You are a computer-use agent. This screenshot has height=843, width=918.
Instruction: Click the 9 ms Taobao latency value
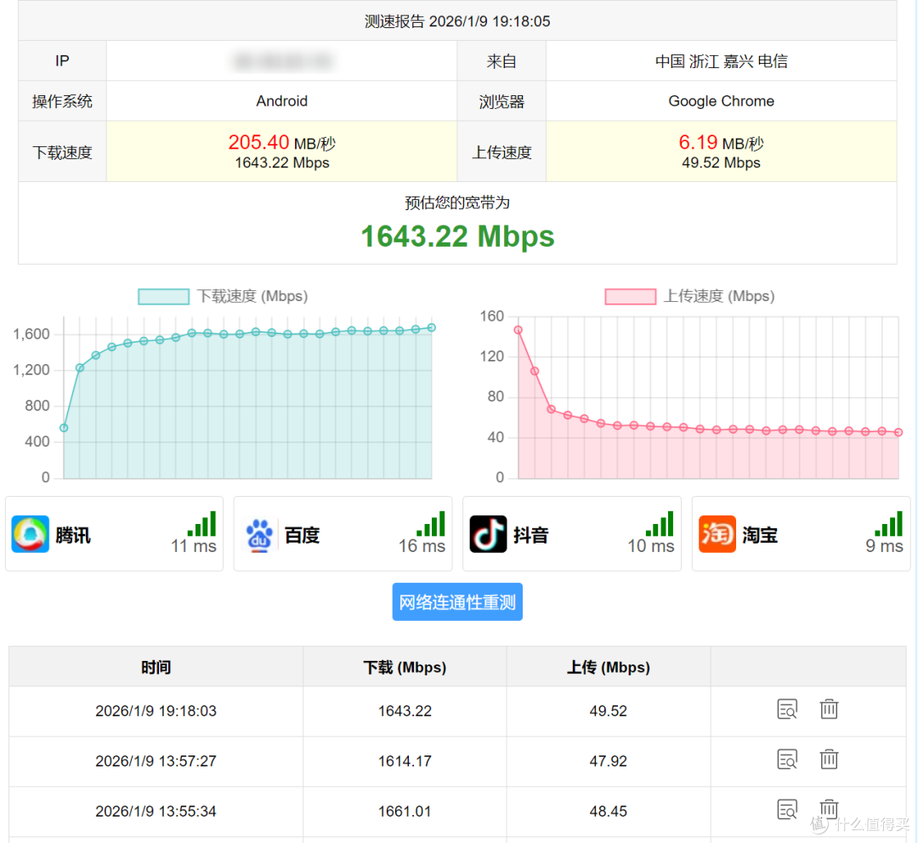[885, 547]
